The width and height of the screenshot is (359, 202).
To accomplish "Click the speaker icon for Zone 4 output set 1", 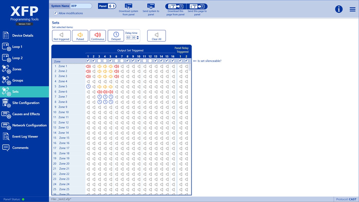I will pos(88,81).
